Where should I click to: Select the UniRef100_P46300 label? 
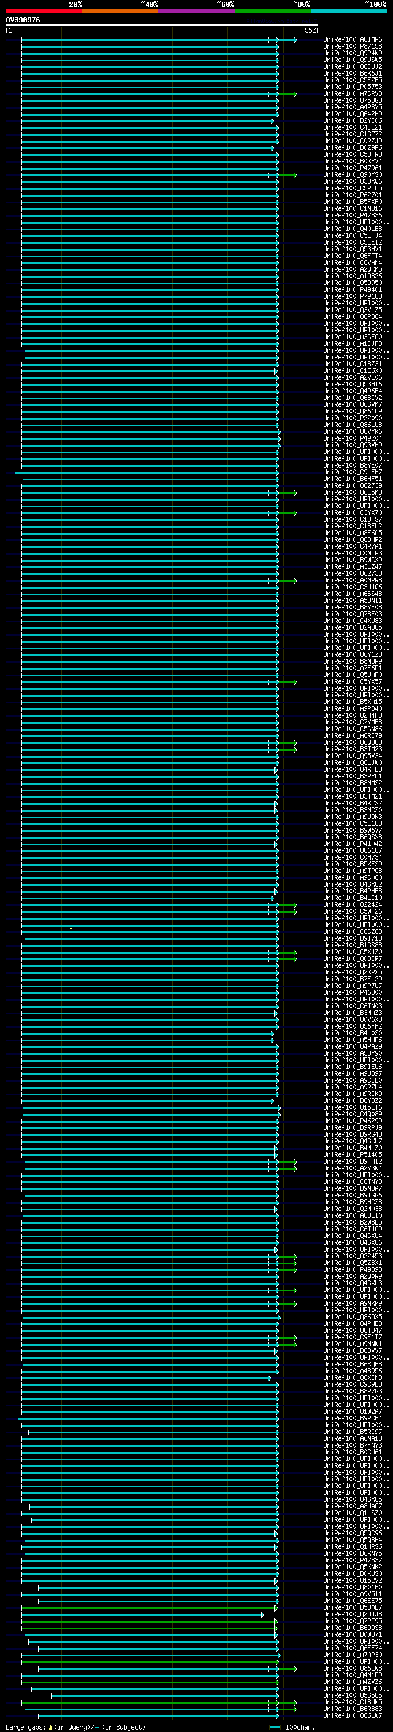pos(352,992)
